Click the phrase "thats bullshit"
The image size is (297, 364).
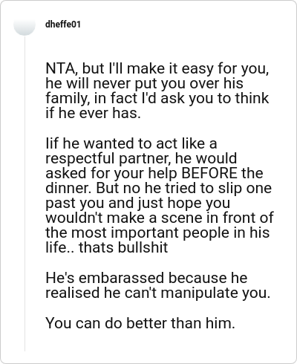pos(123,247)
